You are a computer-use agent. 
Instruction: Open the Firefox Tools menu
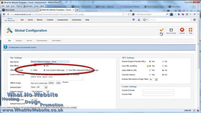tap(36, 6)
